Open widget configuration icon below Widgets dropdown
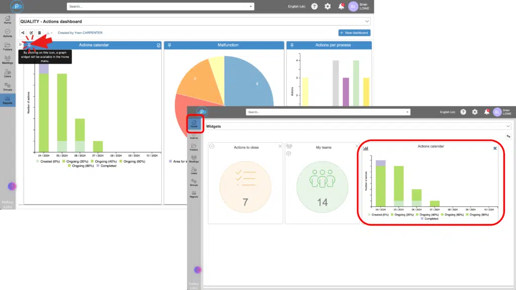The image size is (516, 290). click(x=508, y=136)
